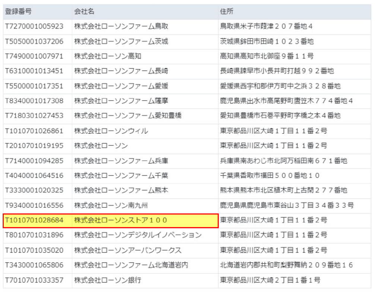Click the address in the T8010701031896 row
The width and height of the screenshot is (375, 293).
(274, 235)
